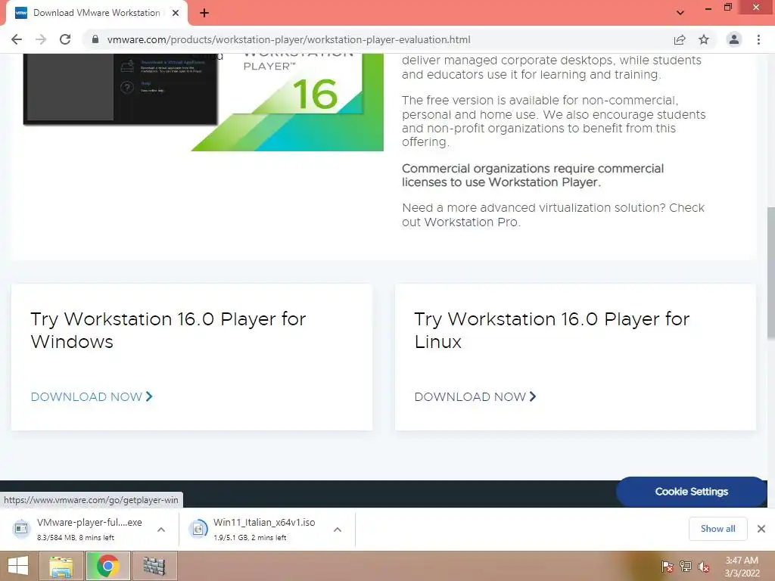Click the VMware-player file icon
The image size is (775, 581).
tap(21, 529)
